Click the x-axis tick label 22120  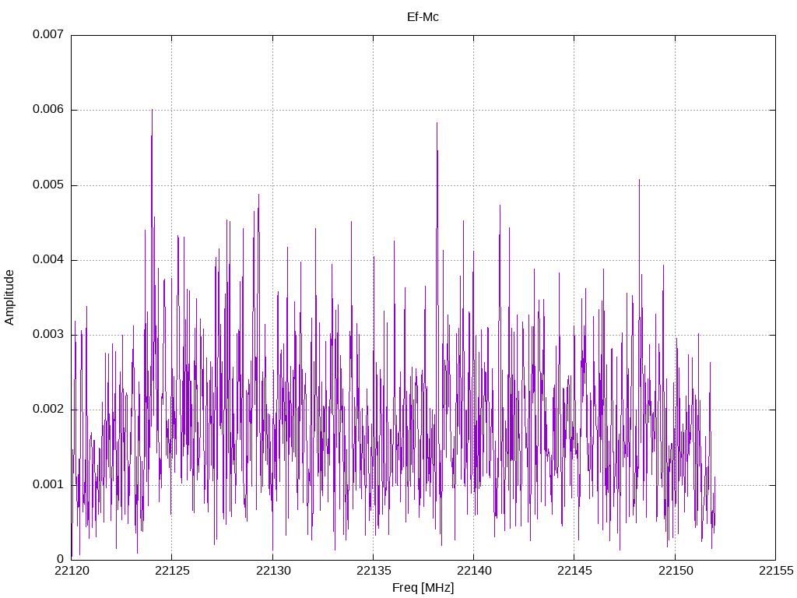tap(72, 571)
